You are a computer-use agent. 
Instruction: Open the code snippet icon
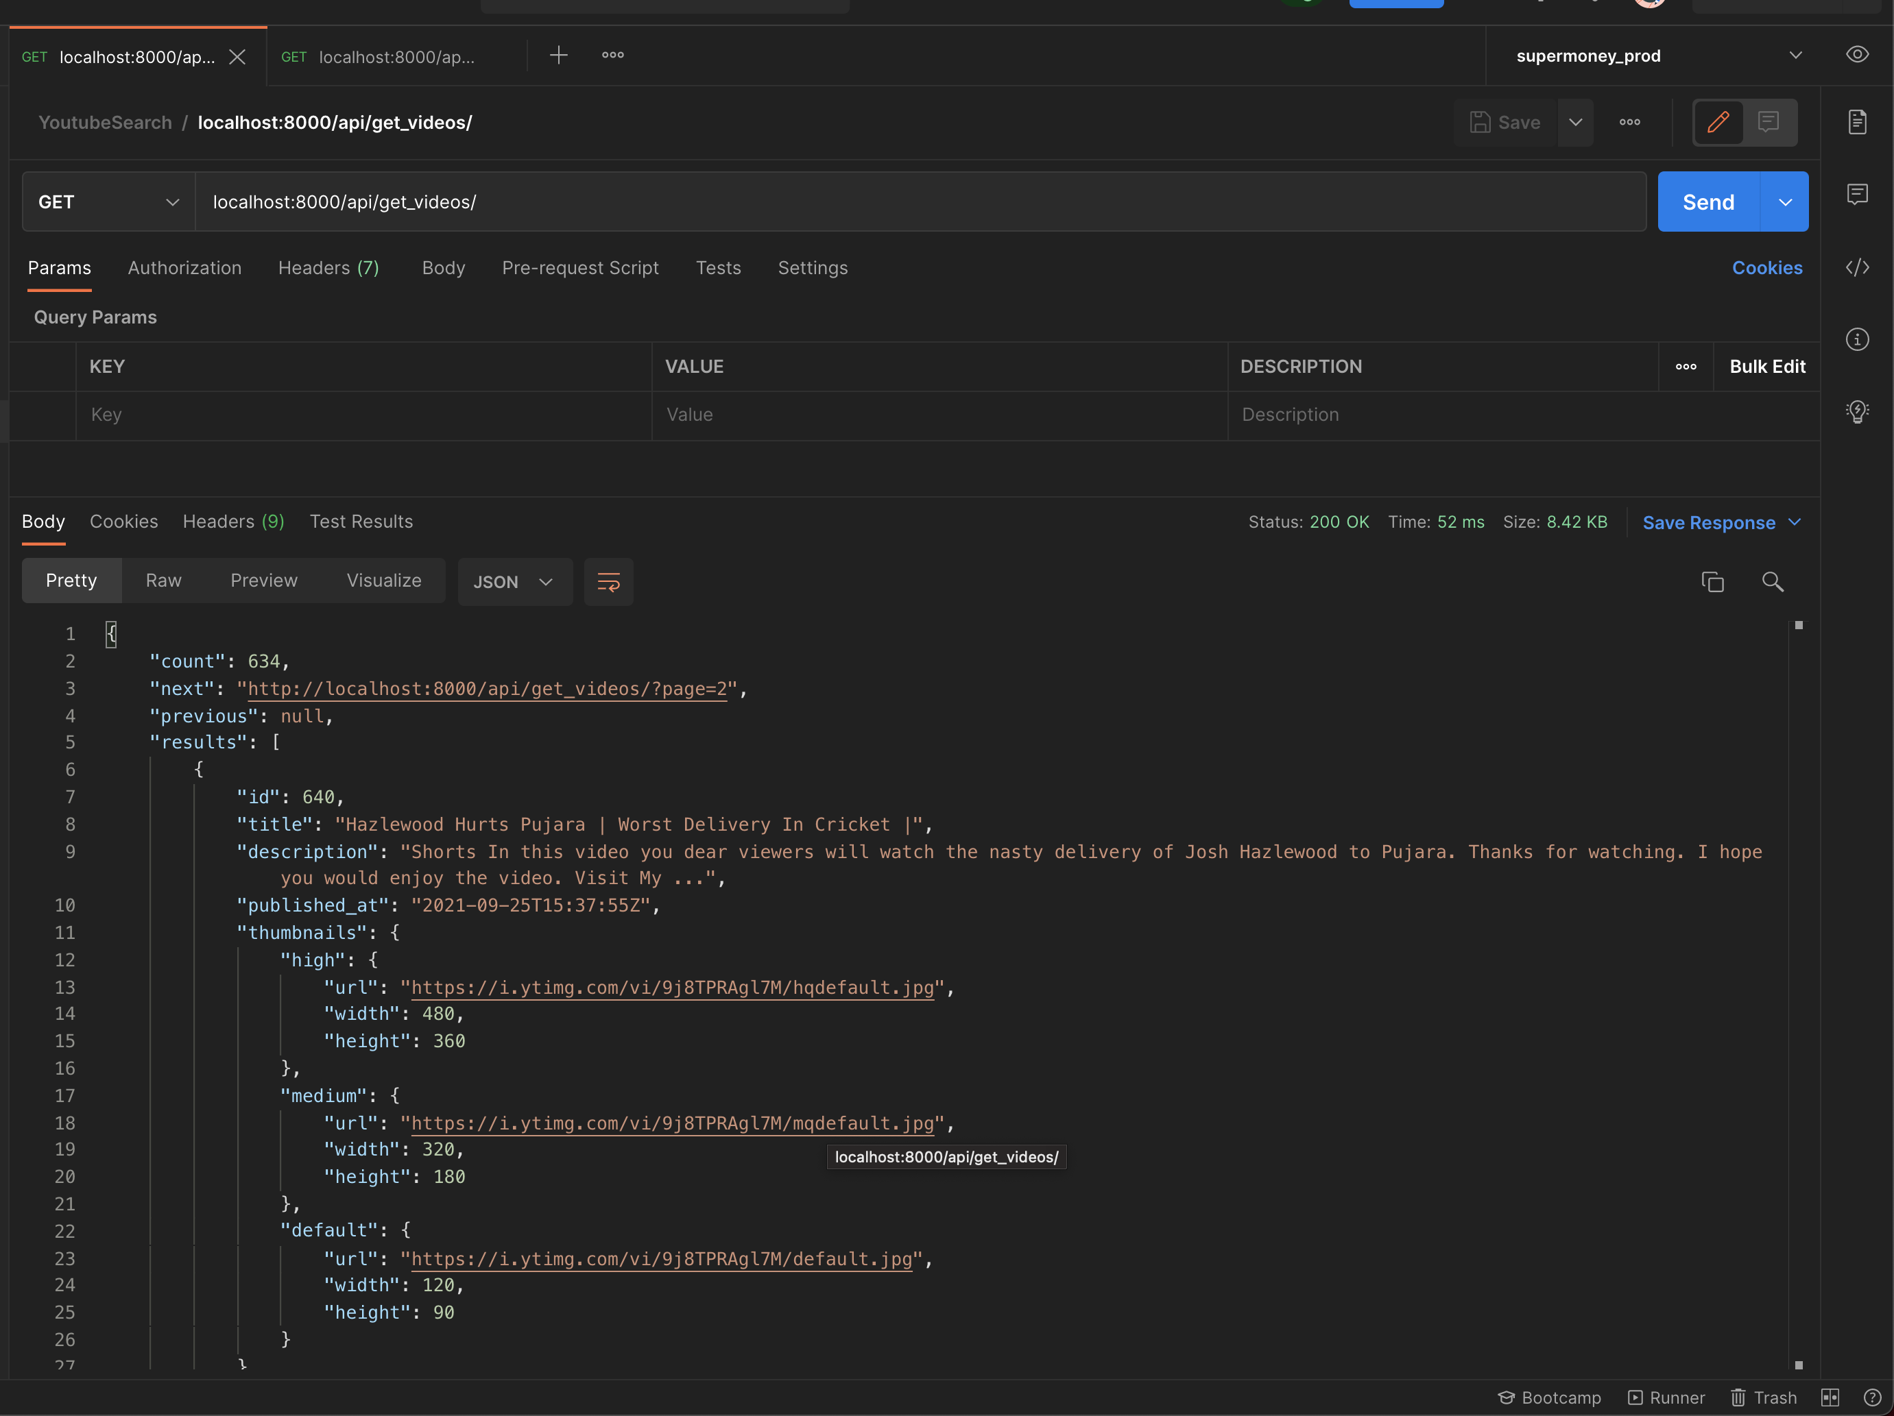click(1856, 268)
